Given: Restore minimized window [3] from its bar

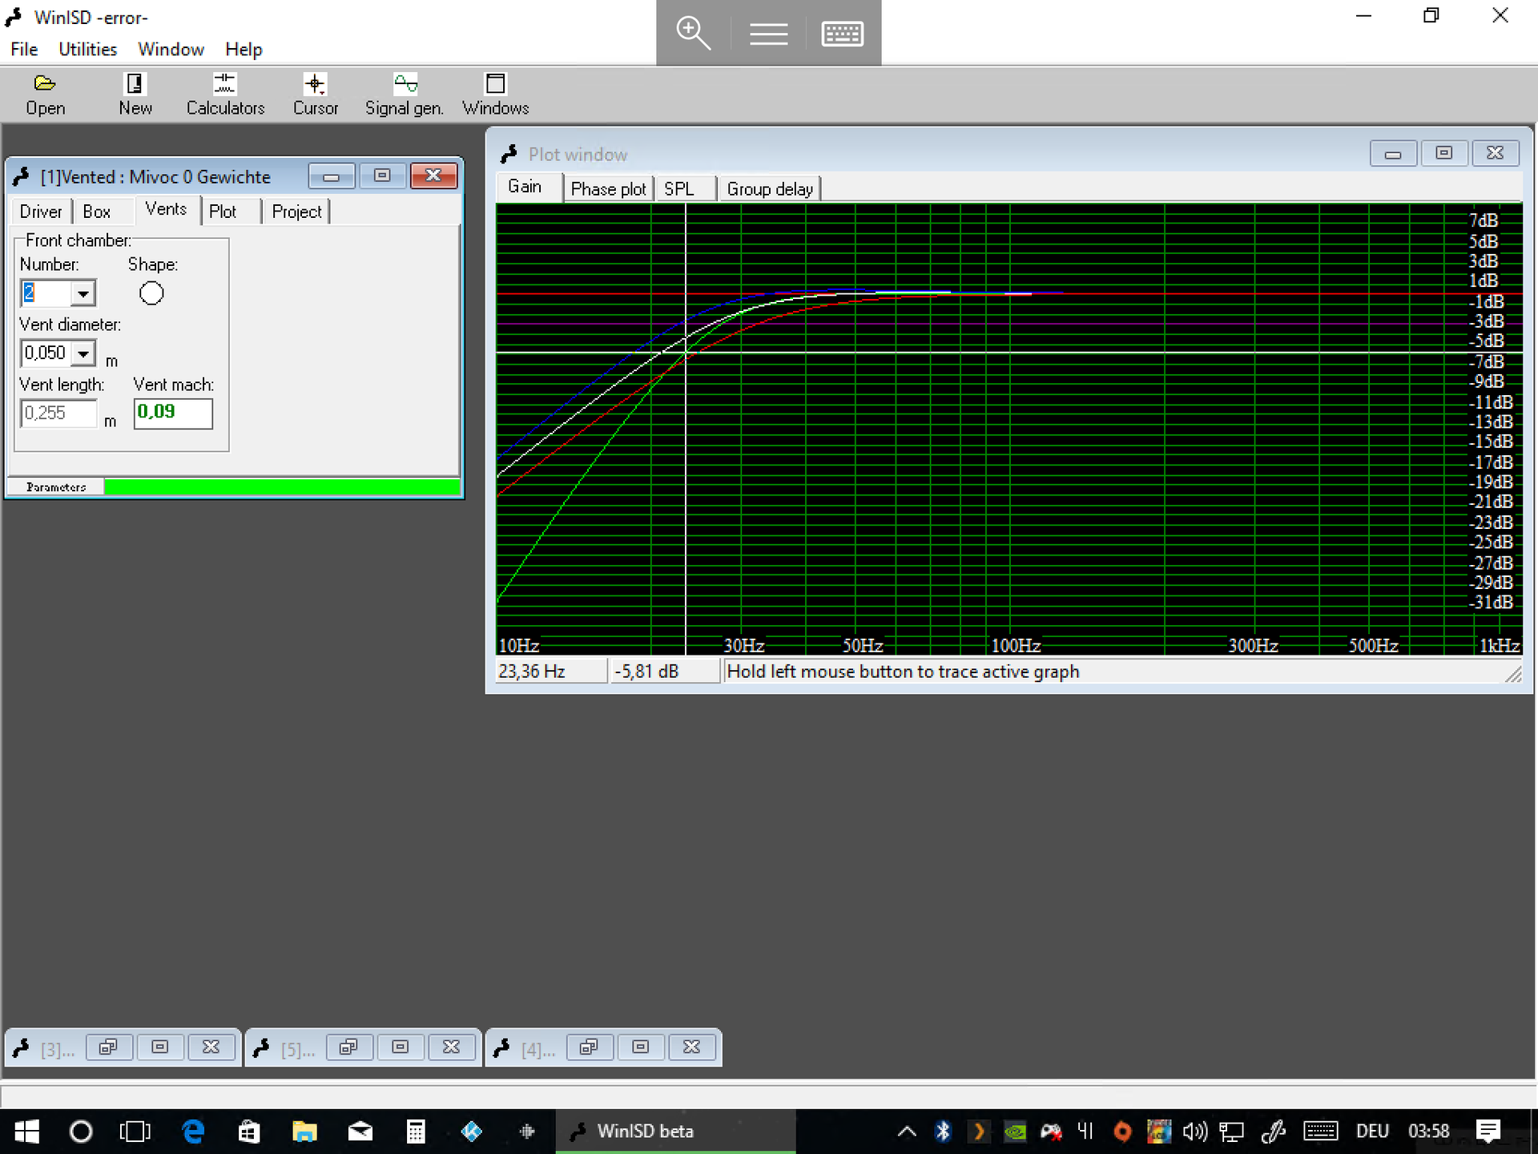Looking at the screenshot, I should point(108,1047).
